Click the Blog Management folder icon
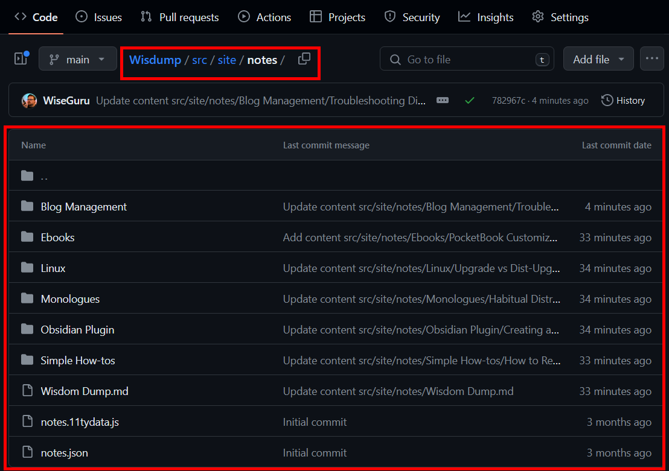The height and width of the screenshot is (471, 669). [x=27, y=206]
